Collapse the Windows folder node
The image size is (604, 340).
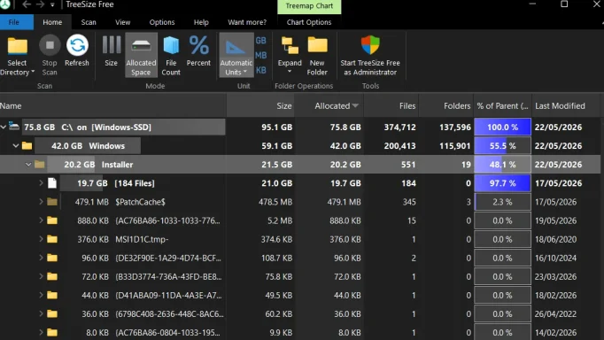[16, 145]
